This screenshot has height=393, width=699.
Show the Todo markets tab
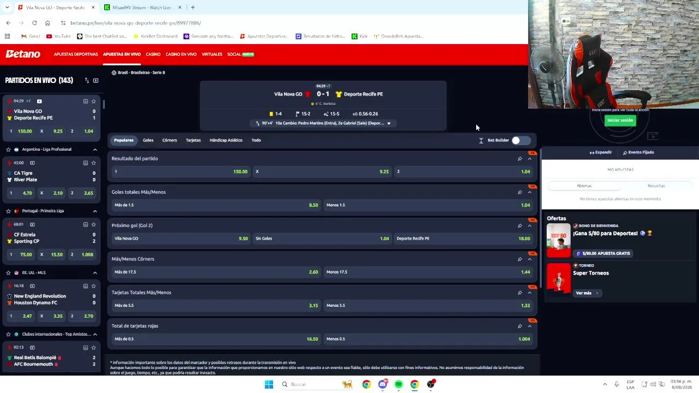256,140
